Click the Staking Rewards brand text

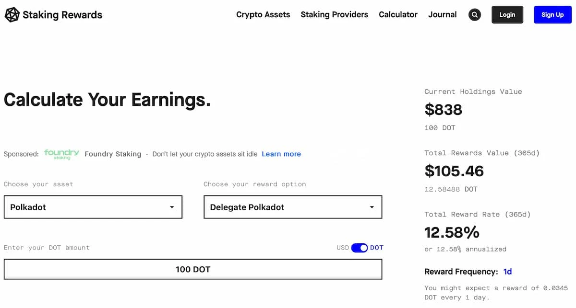click(62, 15)
